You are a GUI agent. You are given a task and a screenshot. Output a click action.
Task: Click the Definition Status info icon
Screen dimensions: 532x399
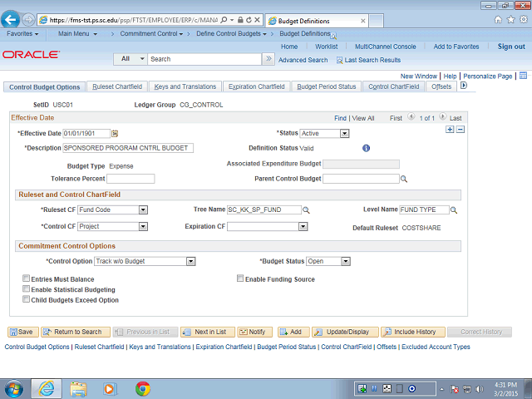coord(366,148)
